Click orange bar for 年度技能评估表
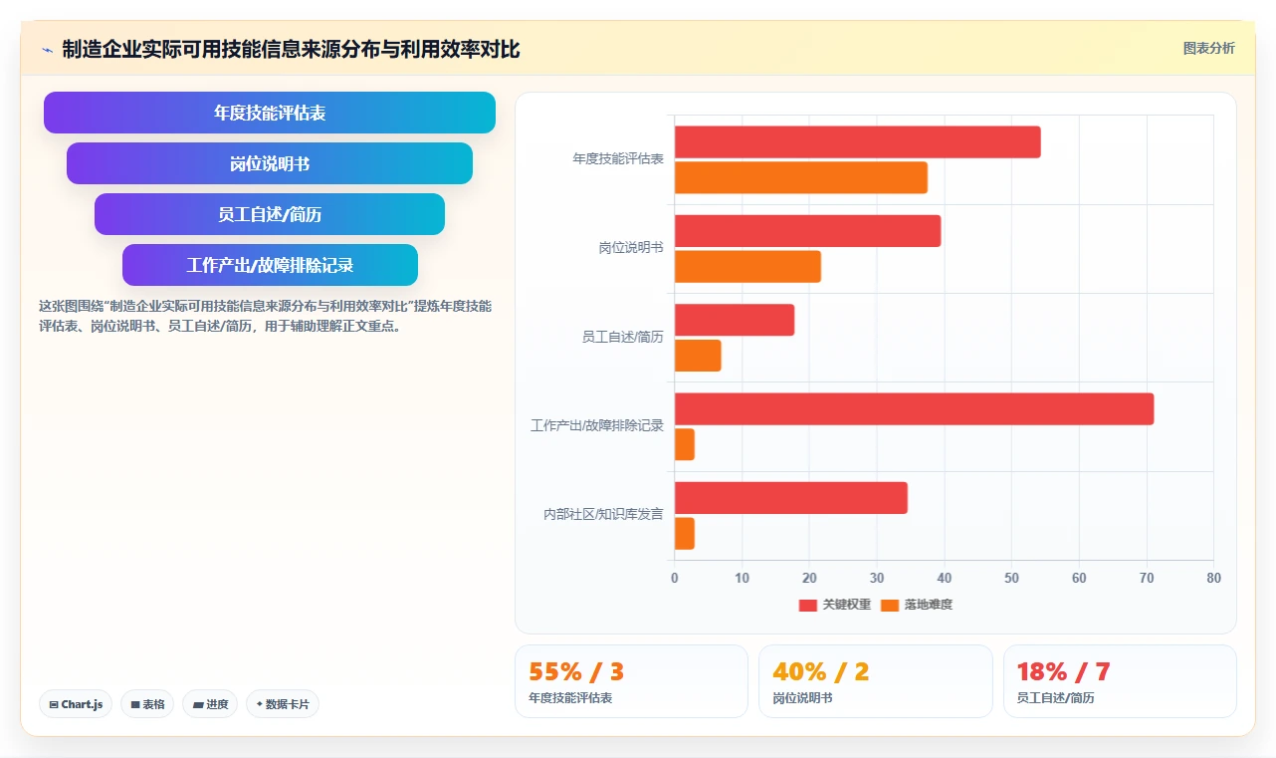Viewport: 1276px width, 758px height. (x=801, y=178)
